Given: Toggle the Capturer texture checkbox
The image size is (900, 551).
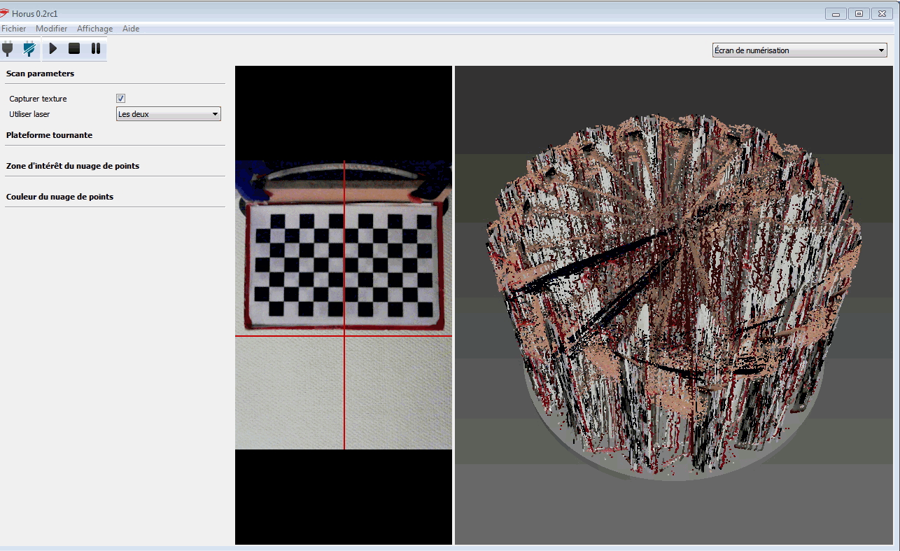Looking at the screenshot, I should [120, 99].
